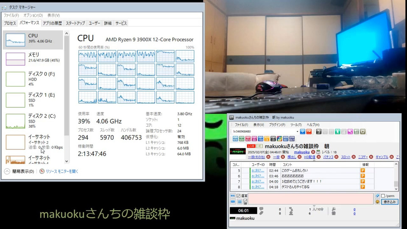Click the コメント column header
The width and height of the screenshot is (407, 229).
321,165
